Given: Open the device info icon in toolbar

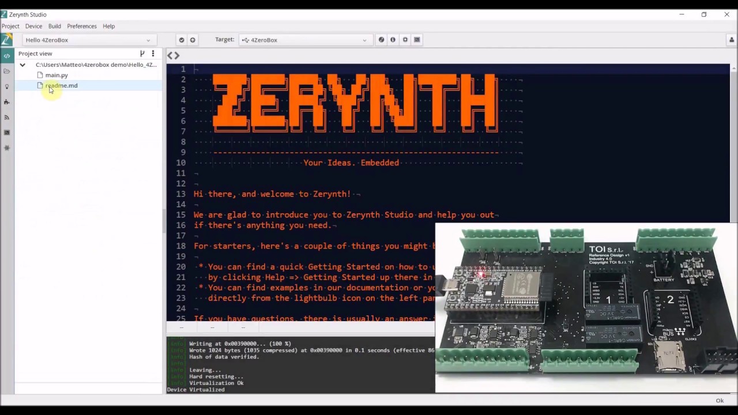Looking at the screenshot, I should (x=393, y=40).
